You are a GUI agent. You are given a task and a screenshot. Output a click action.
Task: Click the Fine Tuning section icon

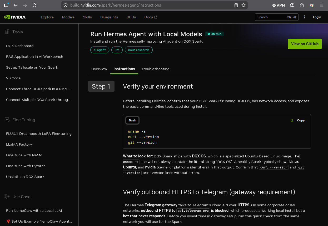click(x=7, y=120)
